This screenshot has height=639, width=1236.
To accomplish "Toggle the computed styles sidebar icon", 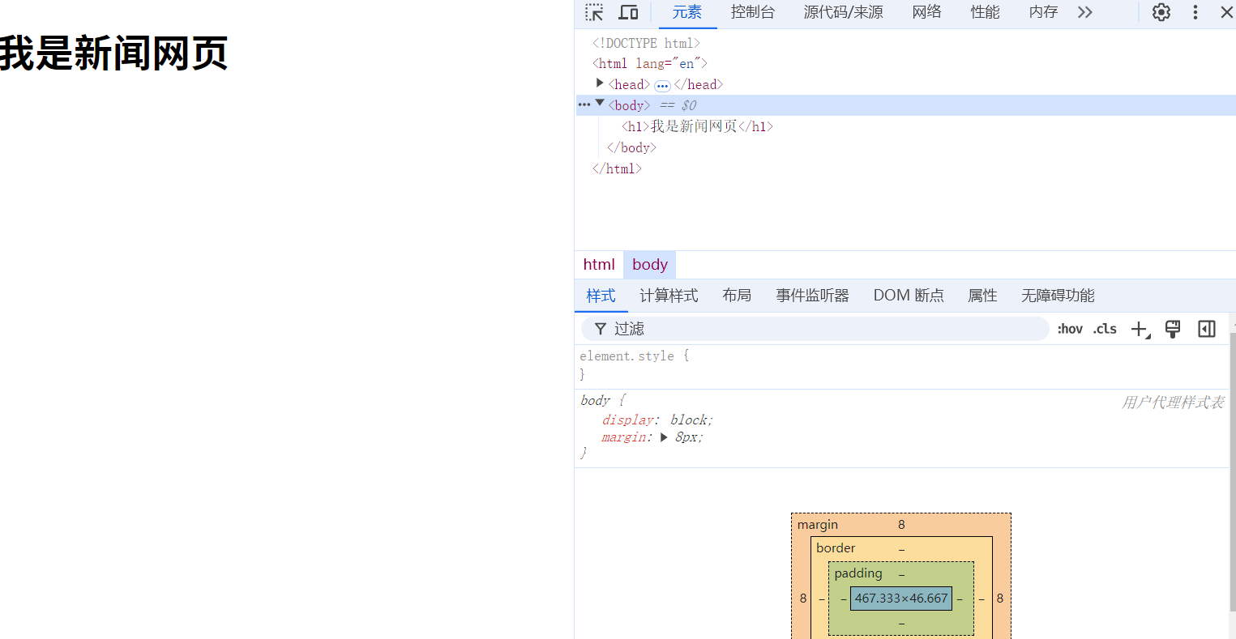I will click(x=1206, y=329).
